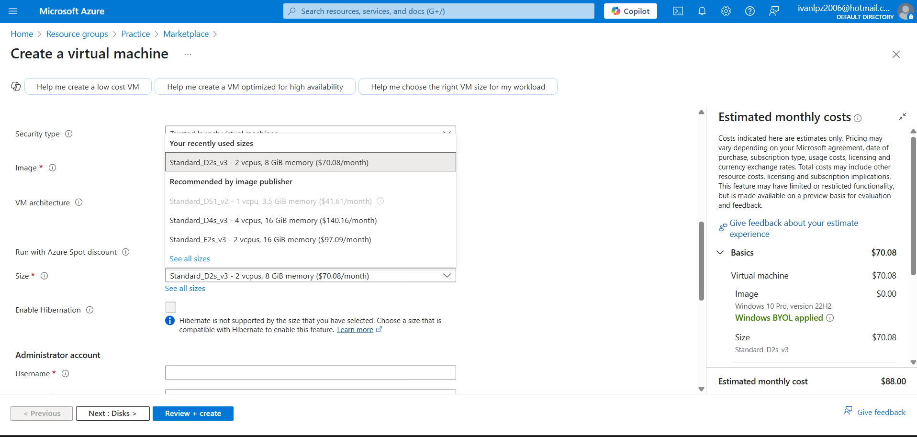Click the Previous button
Viewport: 917px width, 437px height.
point(42,414)
